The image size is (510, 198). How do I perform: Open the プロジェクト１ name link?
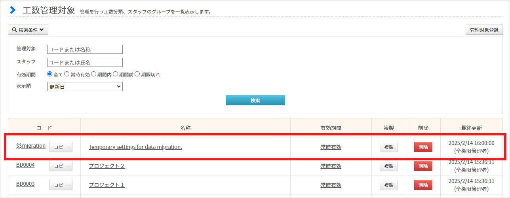tap(107, 185)
